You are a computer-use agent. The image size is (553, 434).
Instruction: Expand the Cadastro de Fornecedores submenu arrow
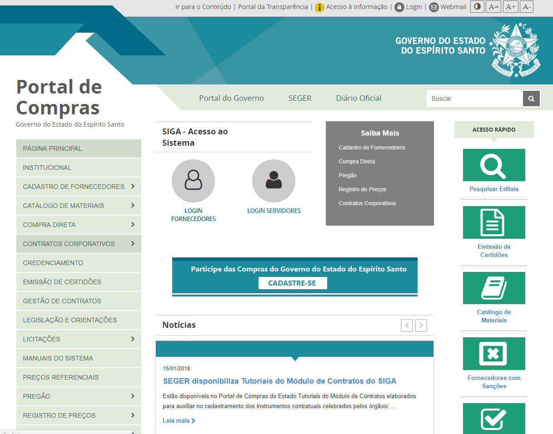tap(133, 186)
